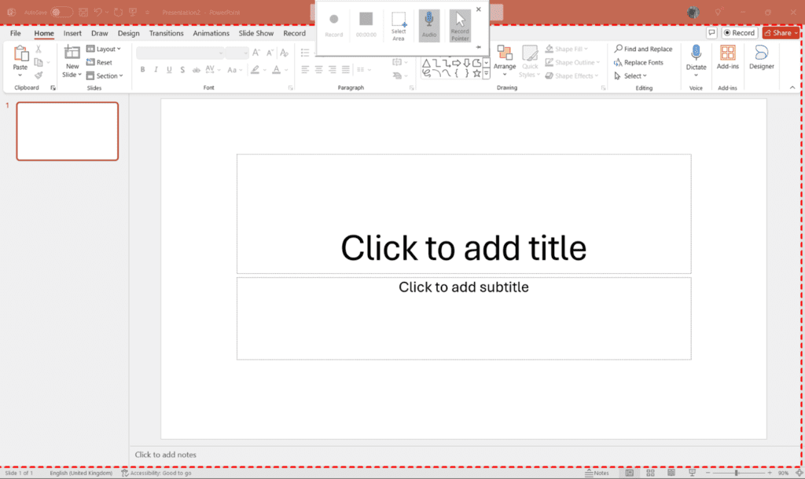805x479 pixels.
Task: Toggle italic formatting
Action: click(155, 70)
